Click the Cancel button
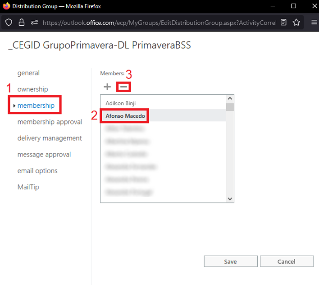319x285 pixels. click(287, 262)
